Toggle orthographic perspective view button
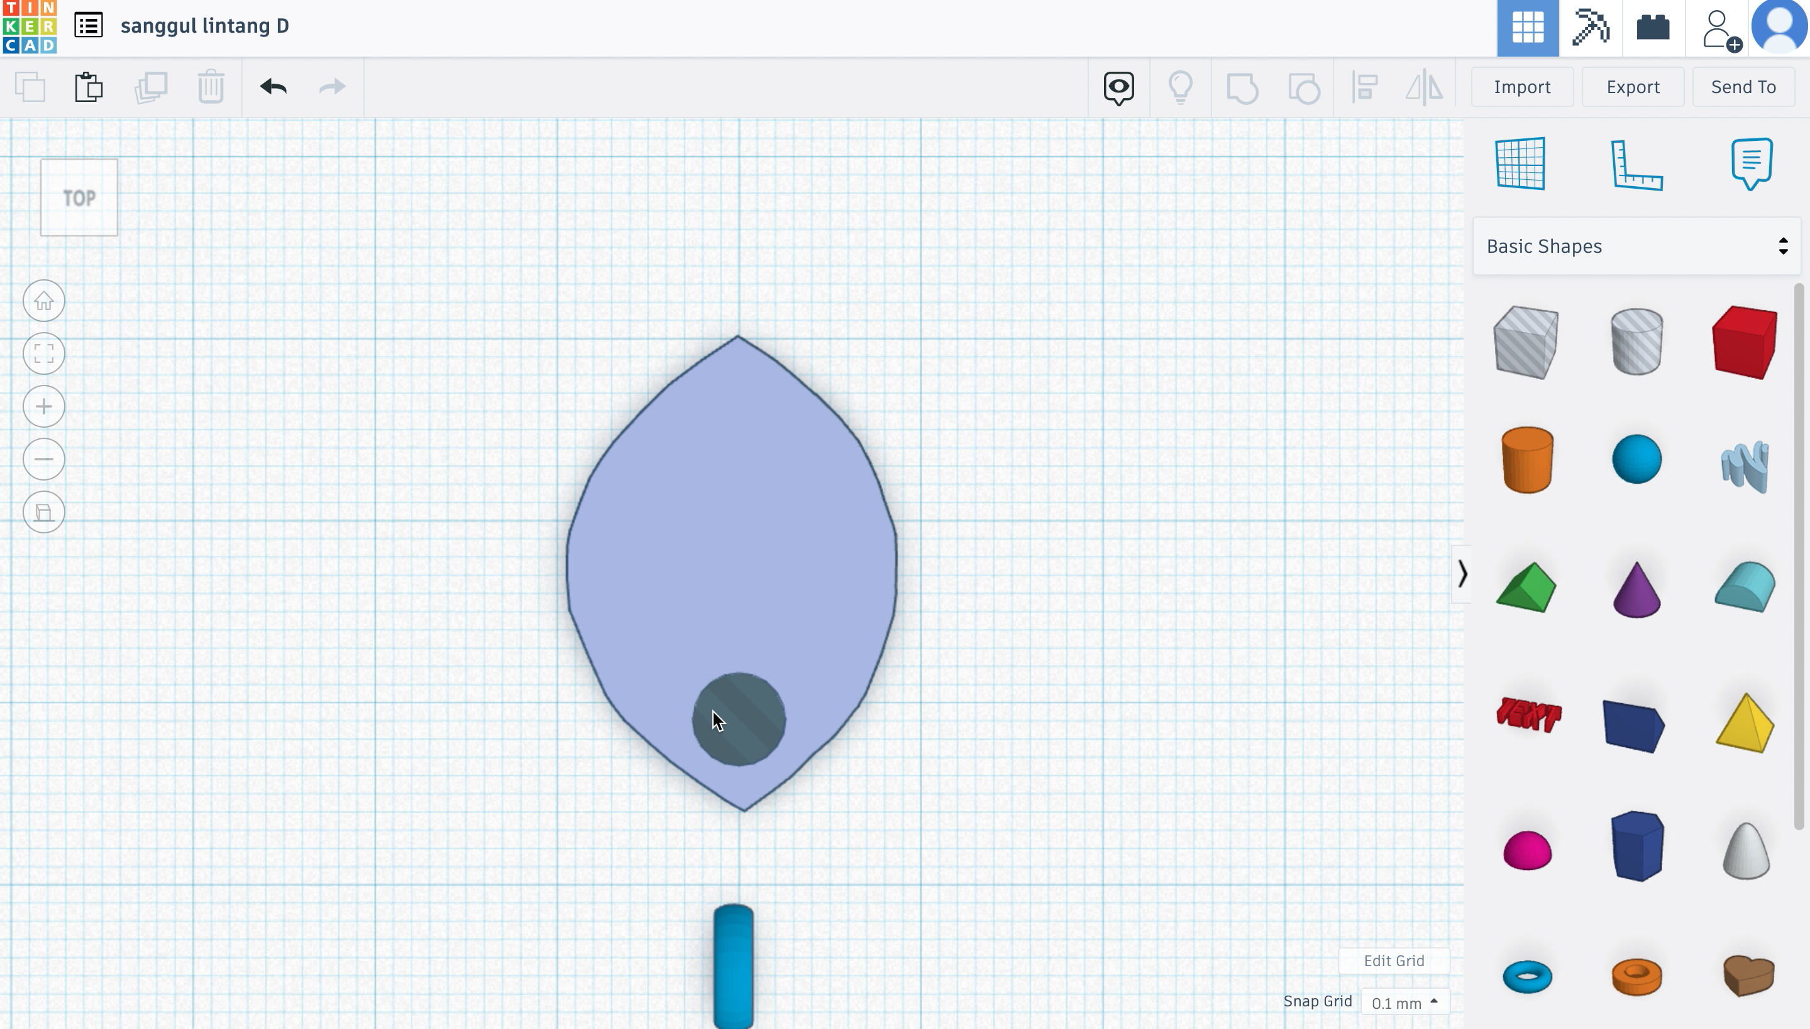This screenshot has width=1810, height=1029. [44, 513]
